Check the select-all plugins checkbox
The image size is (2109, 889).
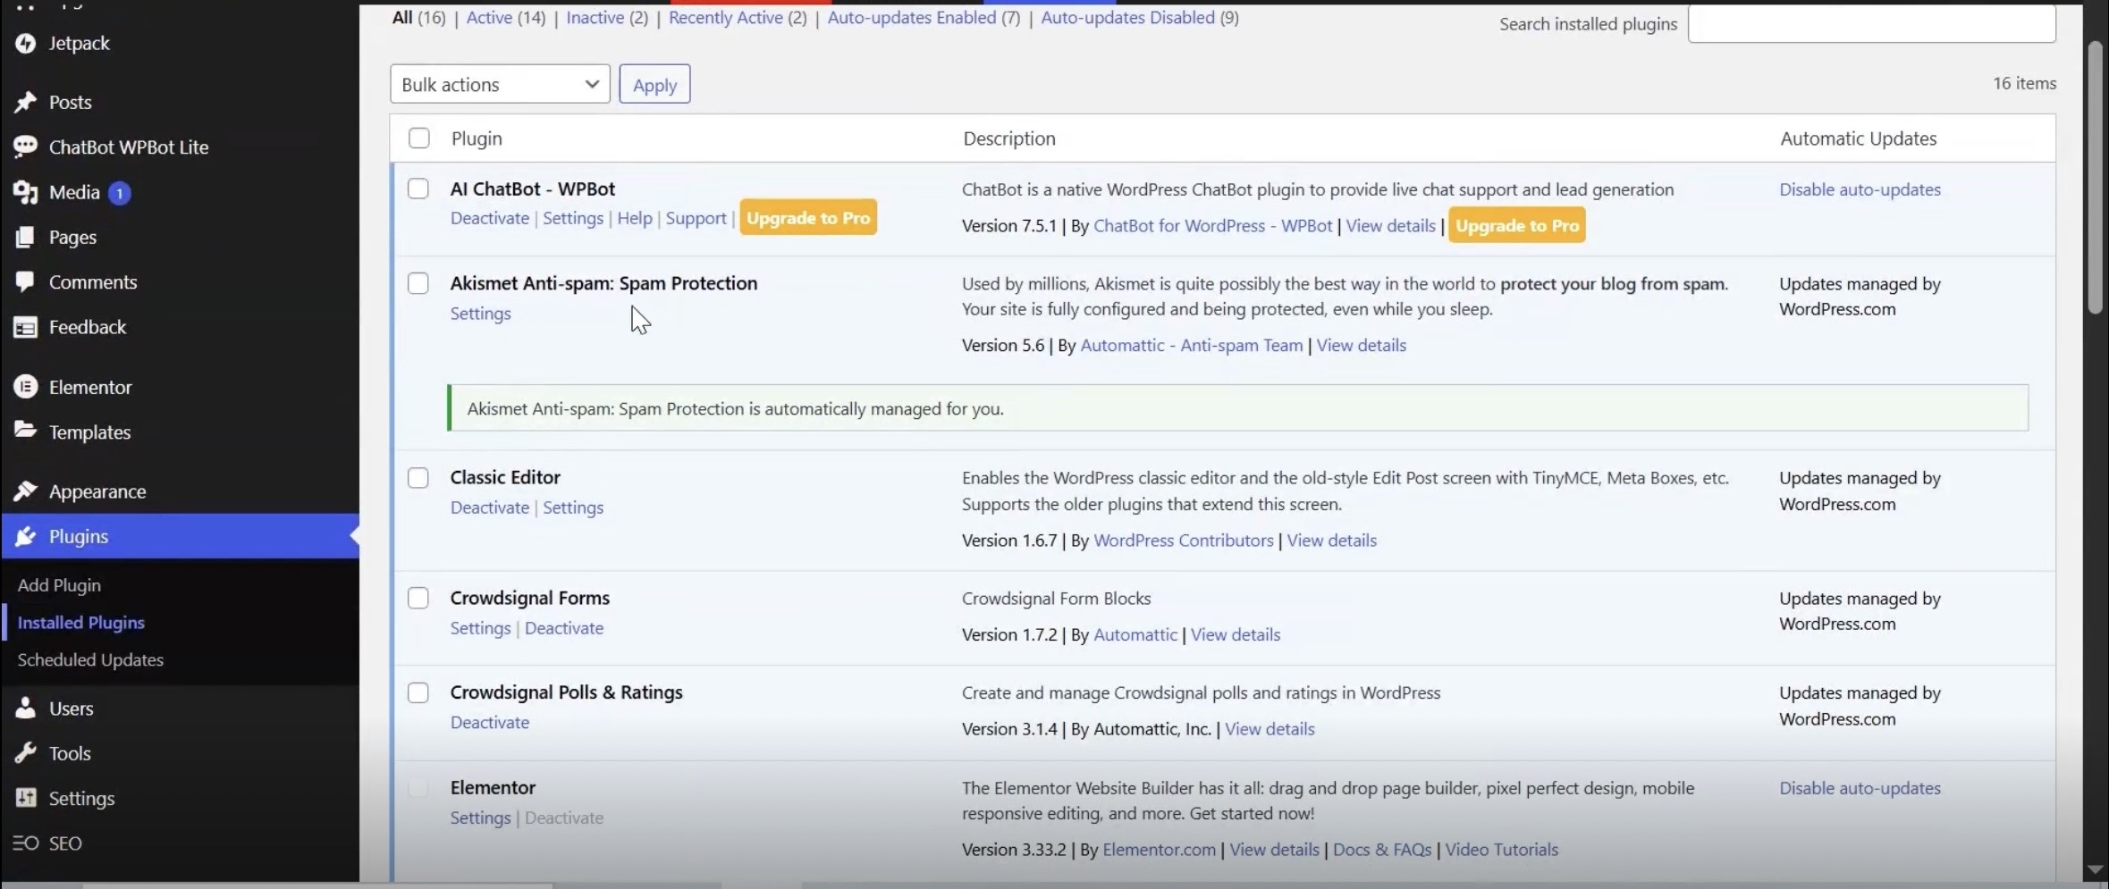point(419,138)
